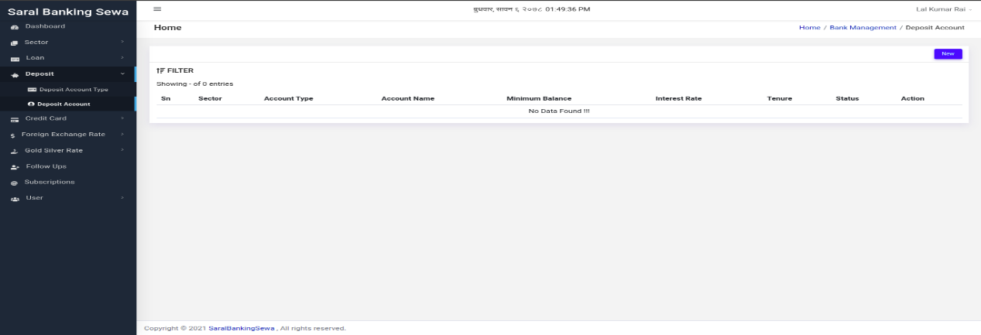Click the Sn column header
The width and height of the screenshot is (981, 335).
[x=165, y=99]
